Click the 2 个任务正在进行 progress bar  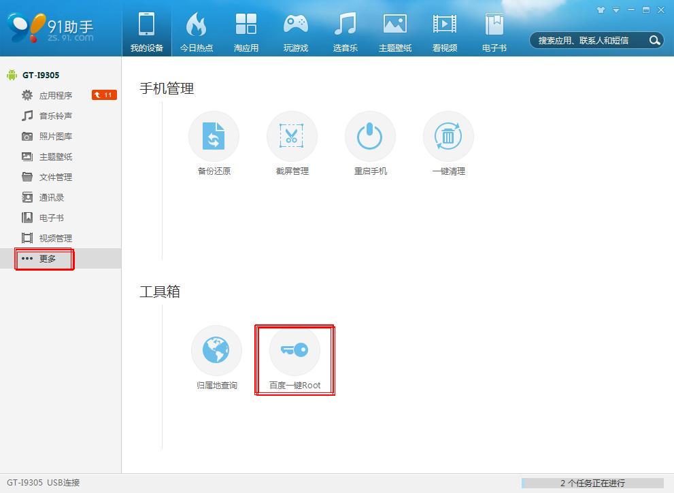point(592,483)
